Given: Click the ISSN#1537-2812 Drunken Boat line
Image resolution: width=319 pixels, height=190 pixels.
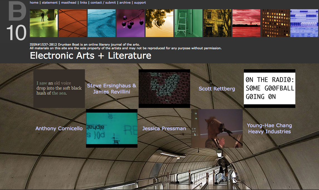Looking at the screenshot, I should 85,45.
